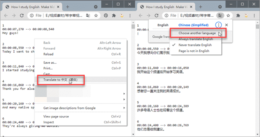Click '他们总是给我建议。' line
Screen dimensions: 260x137
tap(151, 129)
